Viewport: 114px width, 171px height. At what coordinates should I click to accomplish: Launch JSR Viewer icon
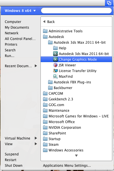pos(55,65)
